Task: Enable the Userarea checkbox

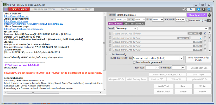Action: pos(205,38)
